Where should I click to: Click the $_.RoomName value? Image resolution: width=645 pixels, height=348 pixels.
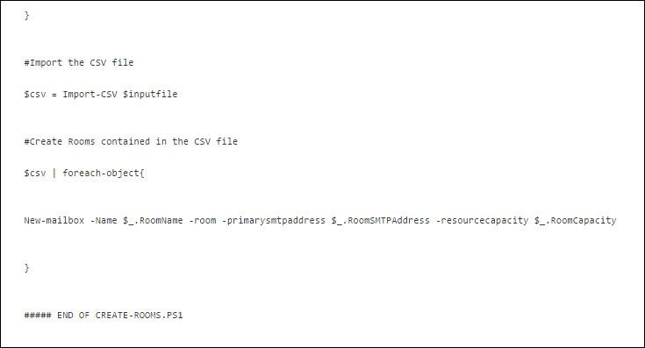[x=153, y=220]
